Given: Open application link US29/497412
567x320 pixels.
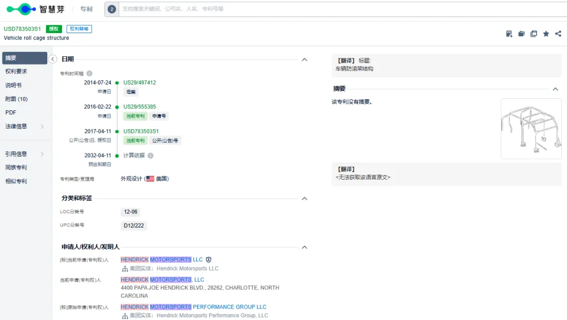Looking at the screenshot, I should tap(140, 82).
